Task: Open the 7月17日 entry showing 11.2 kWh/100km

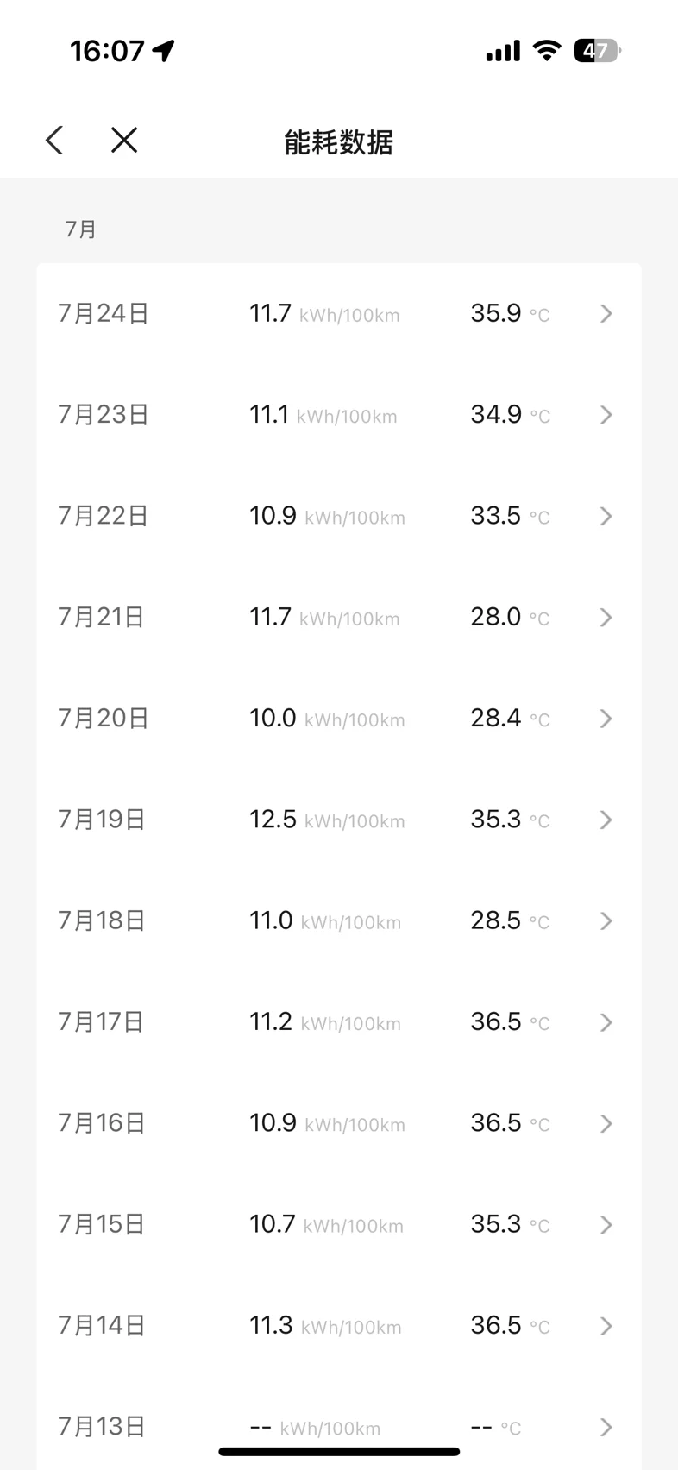Action: tap(339, 1021)
